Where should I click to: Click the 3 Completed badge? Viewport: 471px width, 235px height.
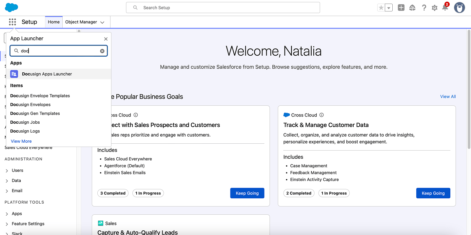click(113, 193)
